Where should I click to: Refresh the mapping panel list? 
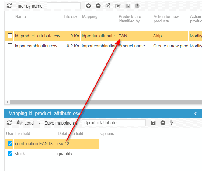point(9,123)
